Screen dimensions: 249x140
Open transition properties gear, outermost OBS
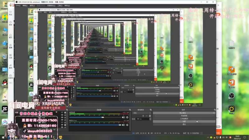150,116
